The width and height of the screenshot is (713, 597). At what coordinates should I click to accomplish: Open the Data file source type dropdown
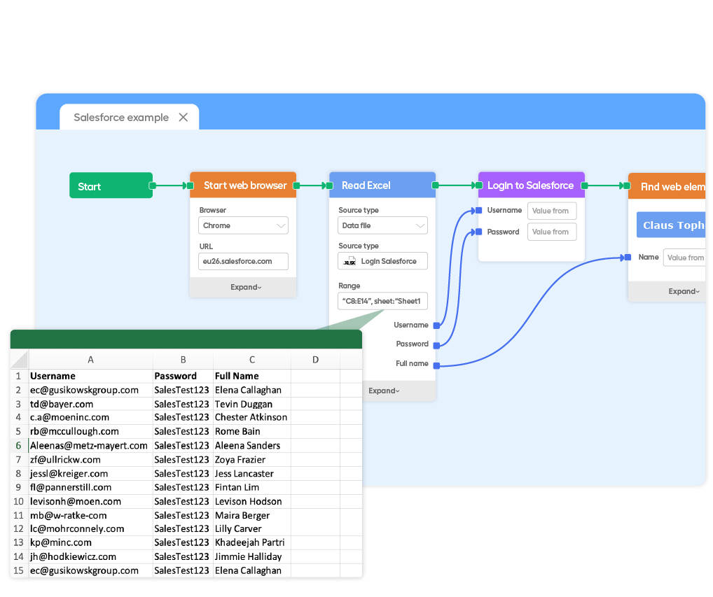[x=382, y=225]
